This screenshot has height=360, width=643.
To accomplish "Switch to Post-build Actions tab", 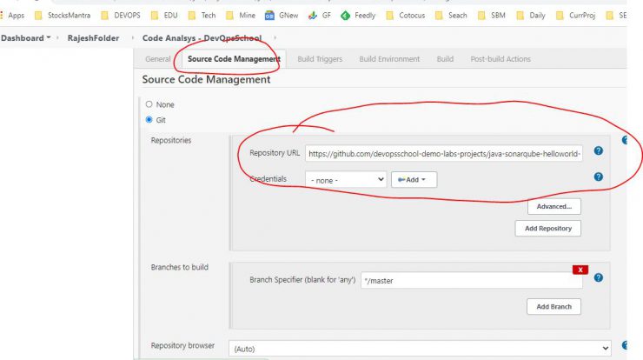I will (x=500, y=59).
